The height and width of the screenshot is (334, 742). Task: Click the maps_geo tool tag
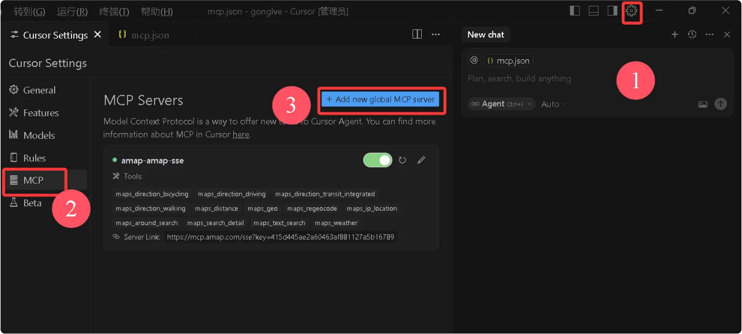pyautogui.click(x=263, y=208)
